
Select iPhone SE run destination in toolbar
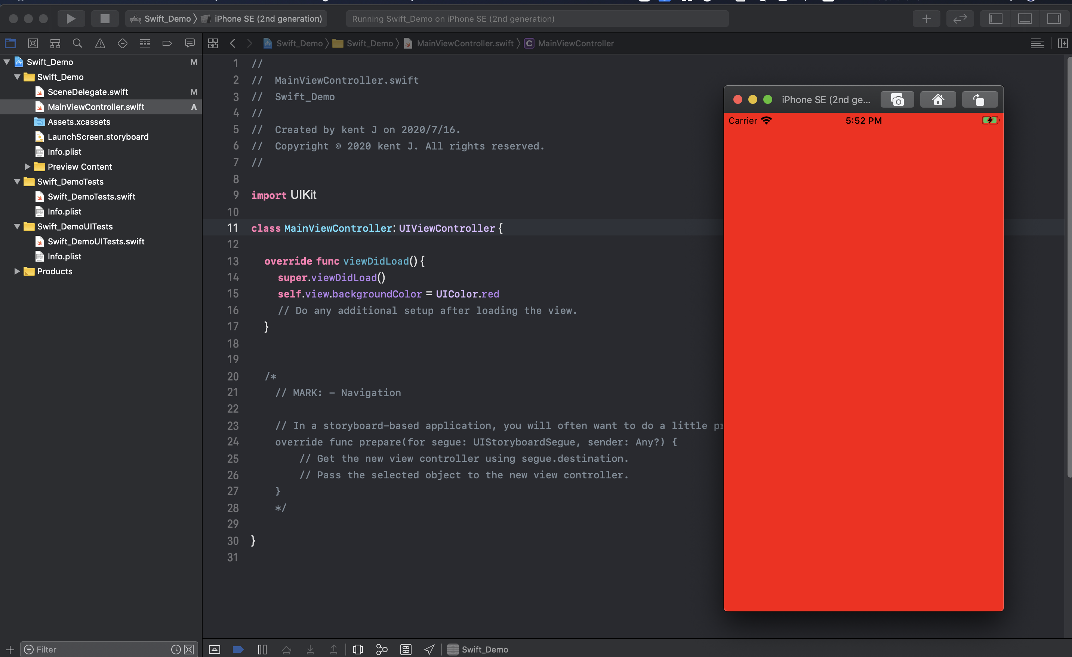tap(268, 18)
